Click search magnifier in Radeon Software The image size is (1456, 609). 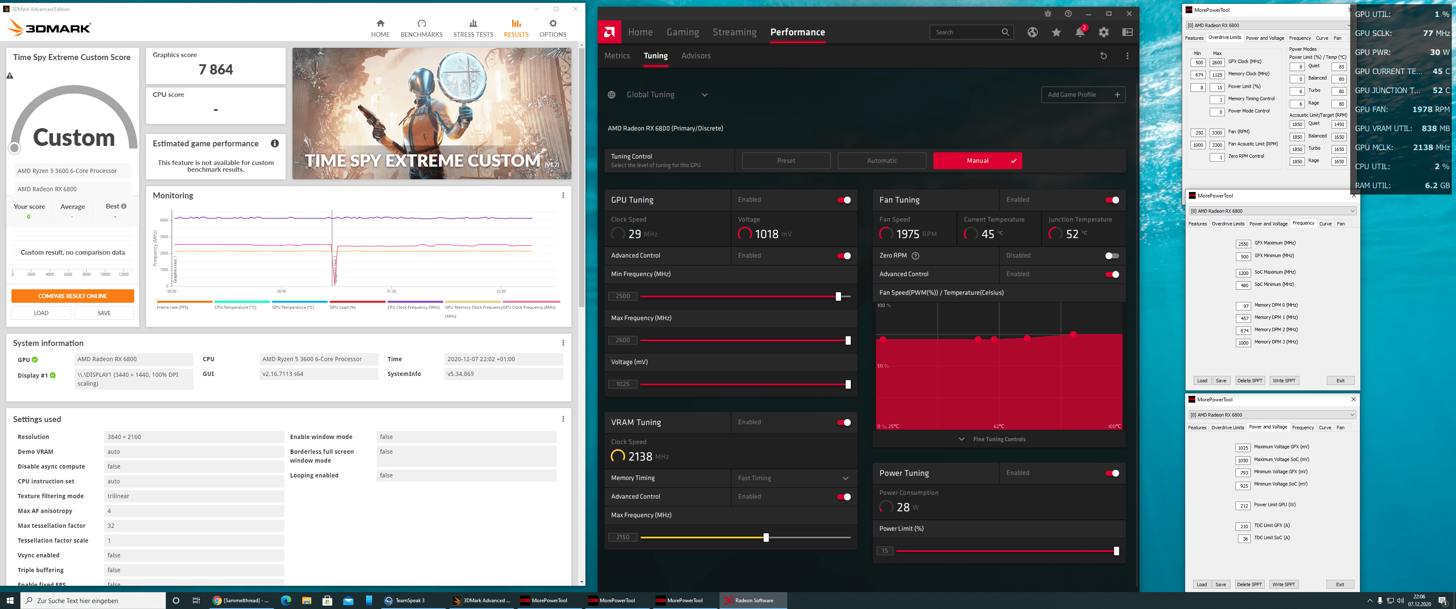1006,32
